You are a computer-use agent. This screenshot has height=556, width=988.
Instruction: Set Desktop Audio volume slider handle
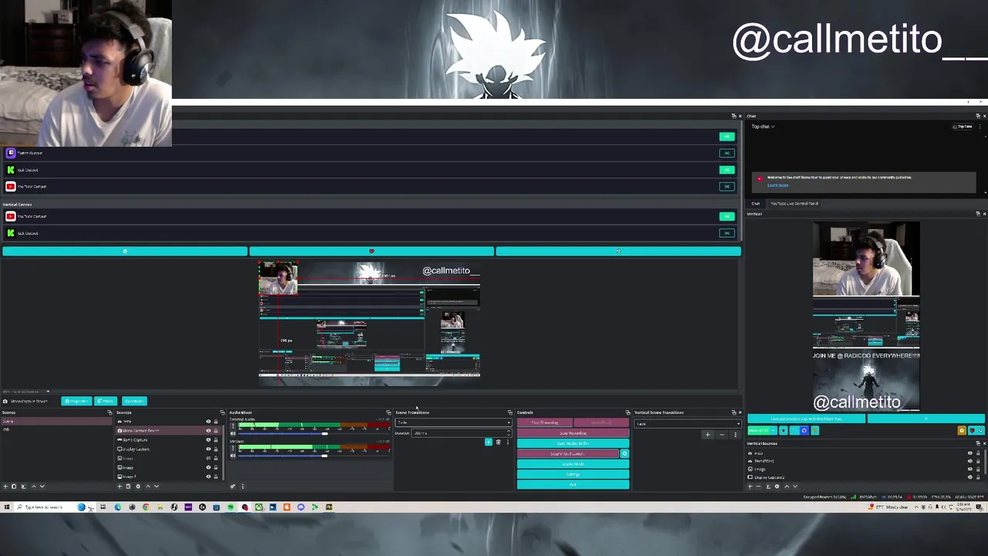(x=325, y=433)
